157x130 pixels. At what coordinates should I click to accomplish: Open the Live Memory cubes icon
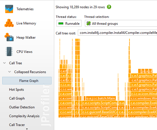[x=9, y=23]
